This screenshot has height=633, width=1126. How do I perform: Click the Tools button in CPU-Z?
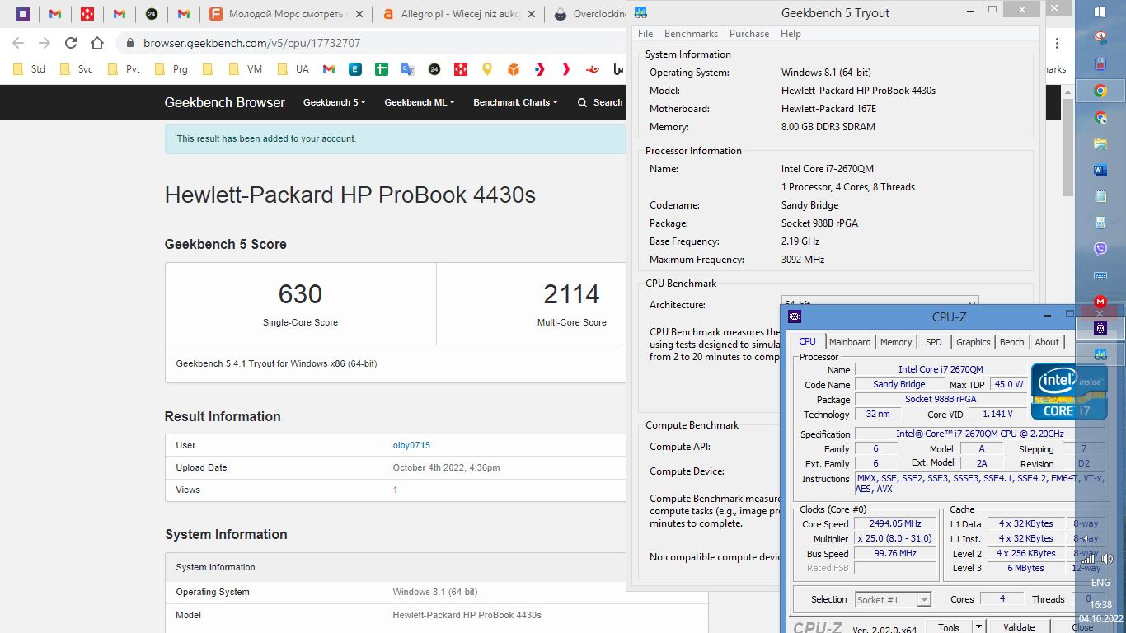[949, 627]
